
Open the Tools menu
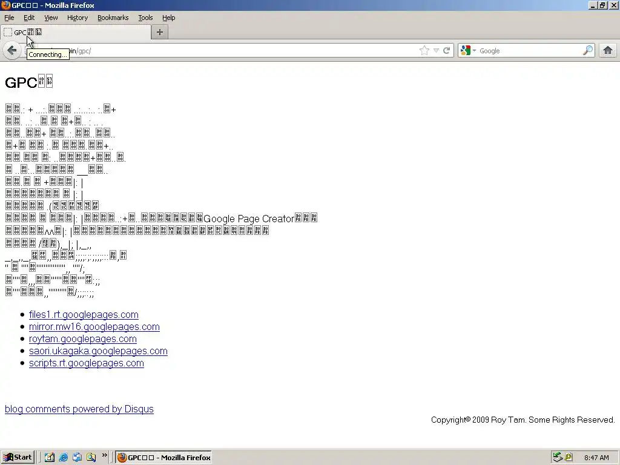[x=145, y=18]
